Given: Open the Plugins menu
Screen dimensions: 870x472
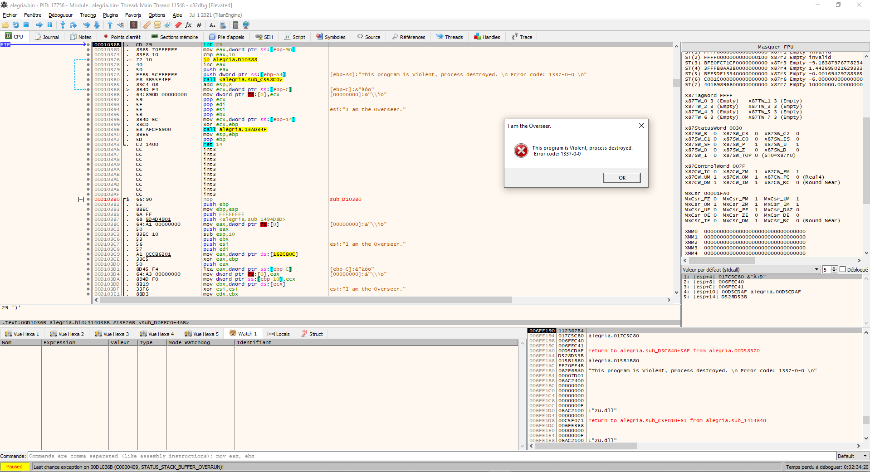Looking at the screenshot, I should 110,15.
